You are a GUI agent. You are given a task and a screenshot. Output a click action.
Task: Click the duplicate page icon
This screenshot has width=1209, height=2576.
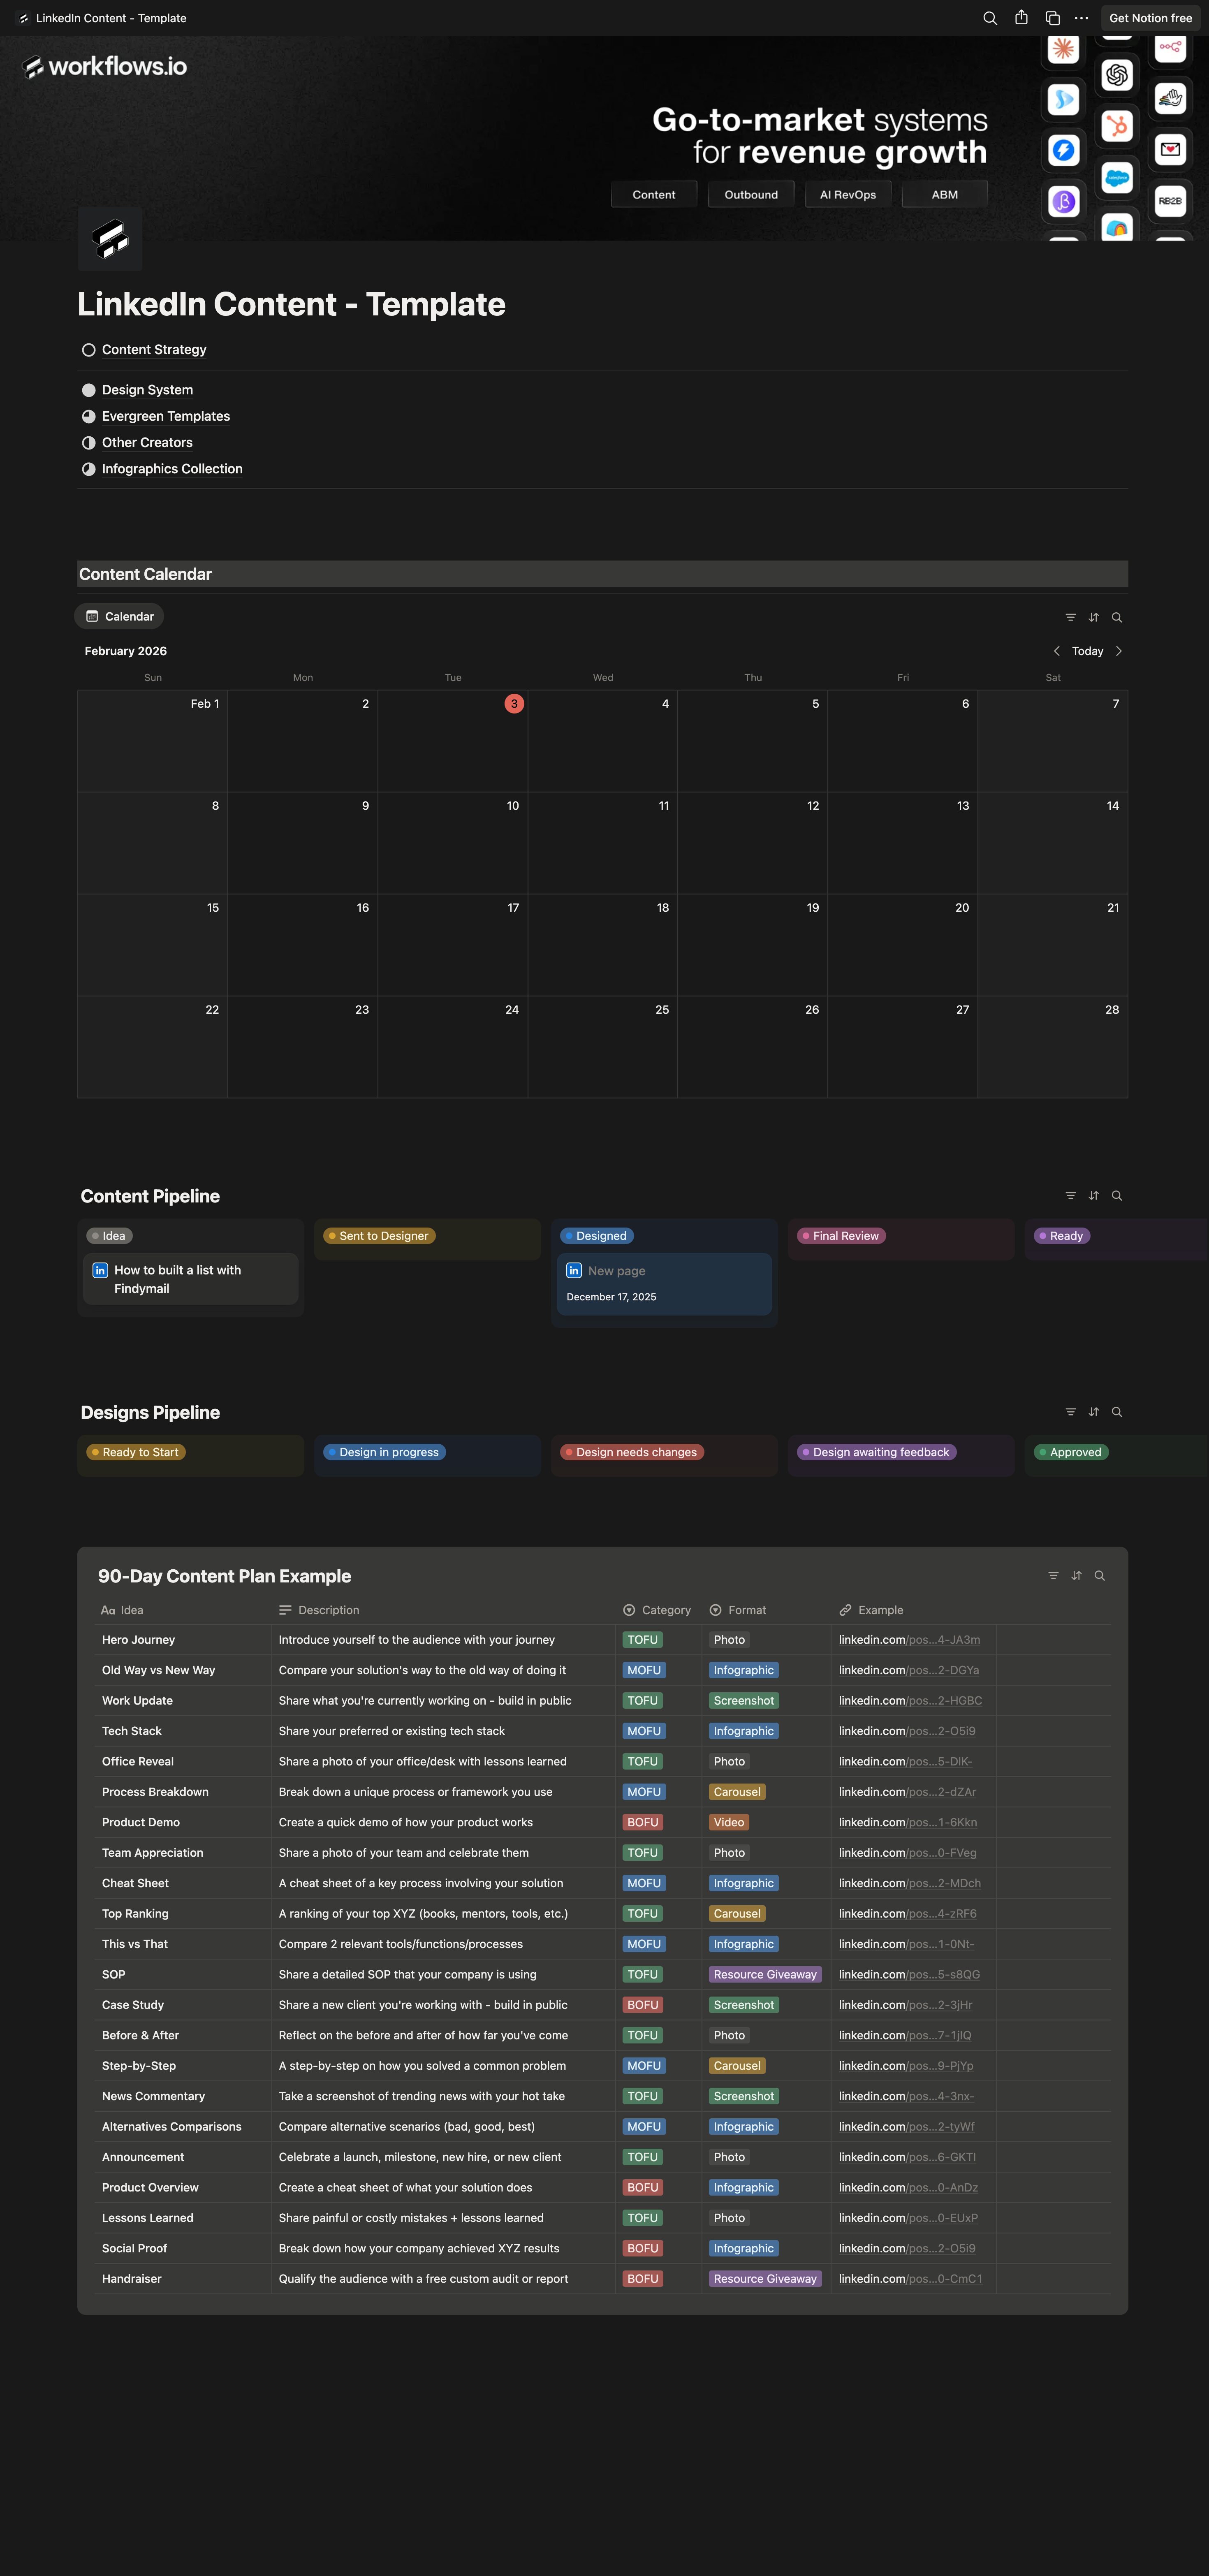coord(1052,18)
